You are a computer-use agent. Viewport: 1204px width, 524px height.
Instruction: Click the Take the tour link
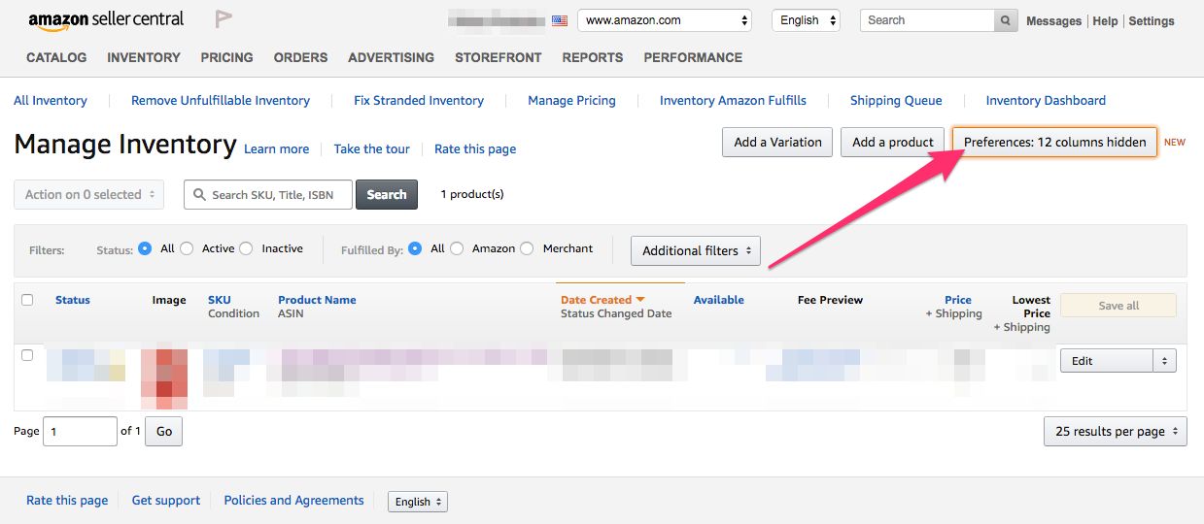(x=372, y=148)
